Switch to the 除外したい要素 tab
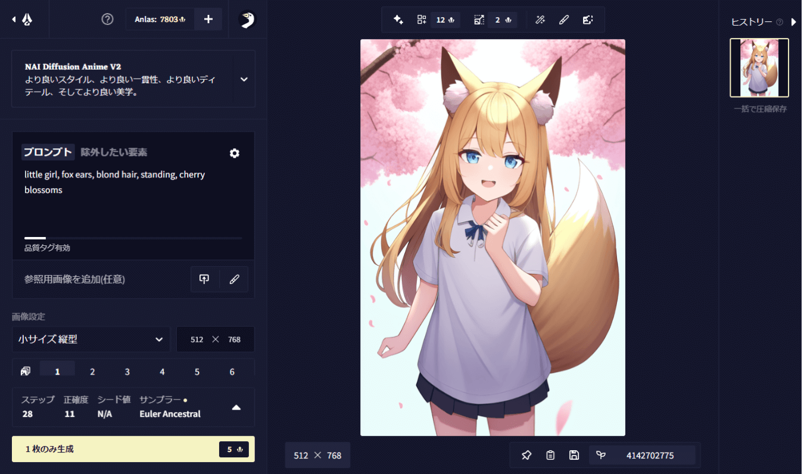The width and height of the screenshot is (804, 474). pyautogui.click(x=114, y=152)
